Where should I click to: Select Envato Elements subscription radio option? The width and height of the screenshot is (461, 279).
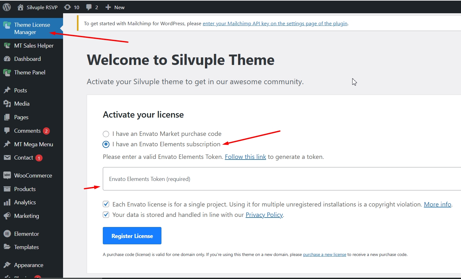click(x=106, y=144)
